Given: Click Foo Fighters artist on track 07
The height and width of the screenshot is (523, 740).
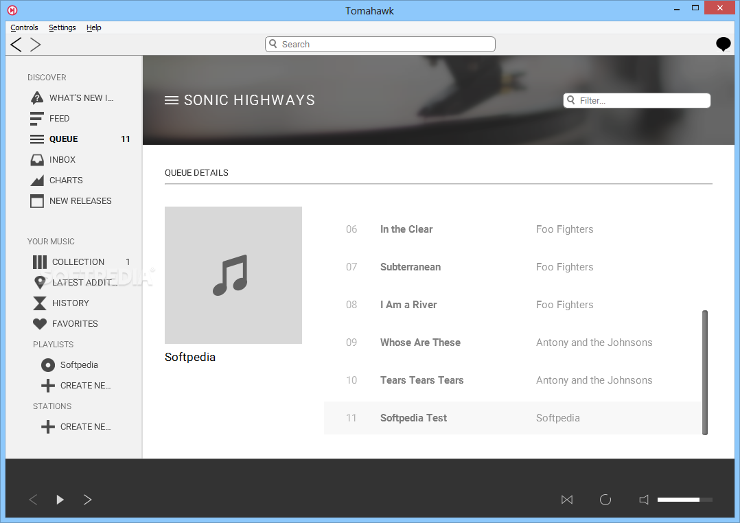Looking at the screenshot, I should 564,267.
